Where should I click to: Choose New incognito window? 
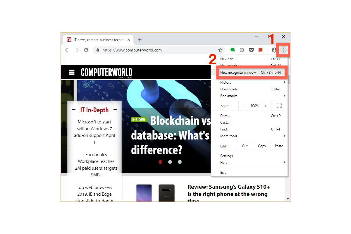click(250, 73)
